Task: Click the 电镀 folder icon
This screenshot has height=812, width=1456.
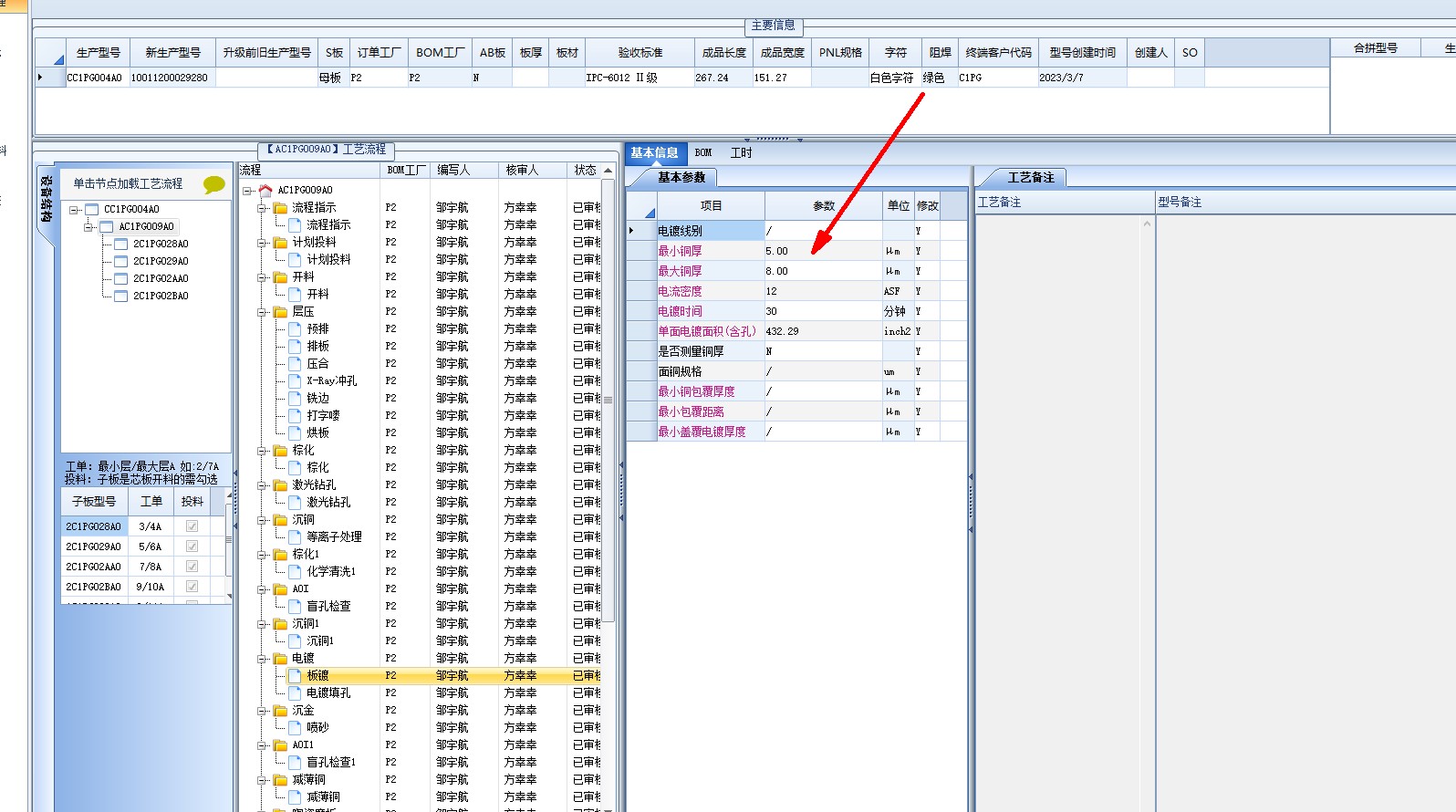Action: (x=280, y=659)
